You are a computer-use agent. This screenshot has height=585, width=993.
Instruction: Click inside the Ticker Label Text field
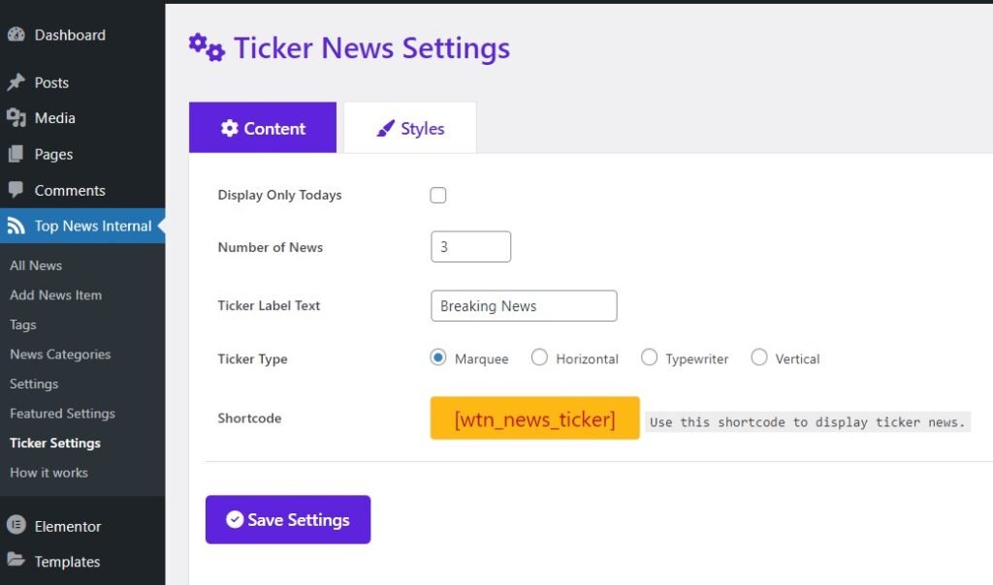(x=524, y=305)
